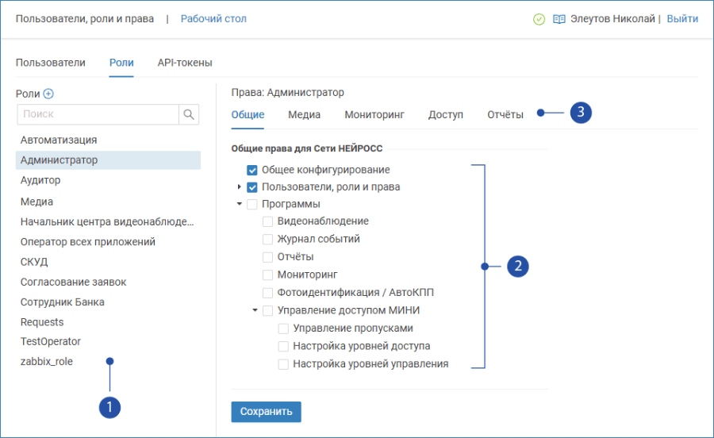Viewport: 714px width, 438px height.
Task: Enable Управление пропусками checkbox
Action: pyautogui.click(x=283, y=328)
